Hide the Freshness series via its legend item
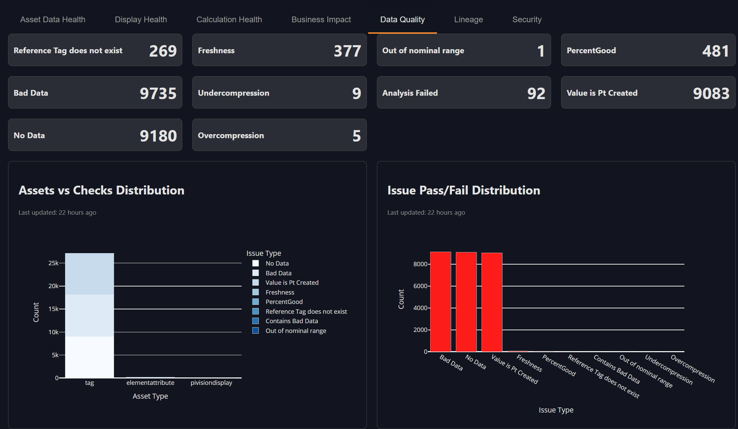Image resolution: width=738 pixels, height=429 pixels. click(x=280, y=292)
